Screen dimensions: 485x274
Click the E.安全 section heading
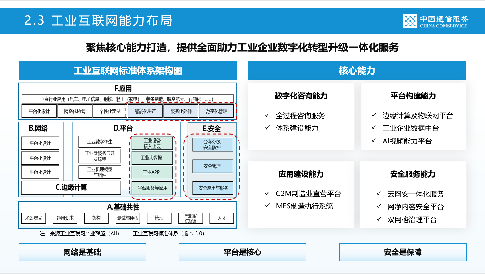click(x=211, y=129)
